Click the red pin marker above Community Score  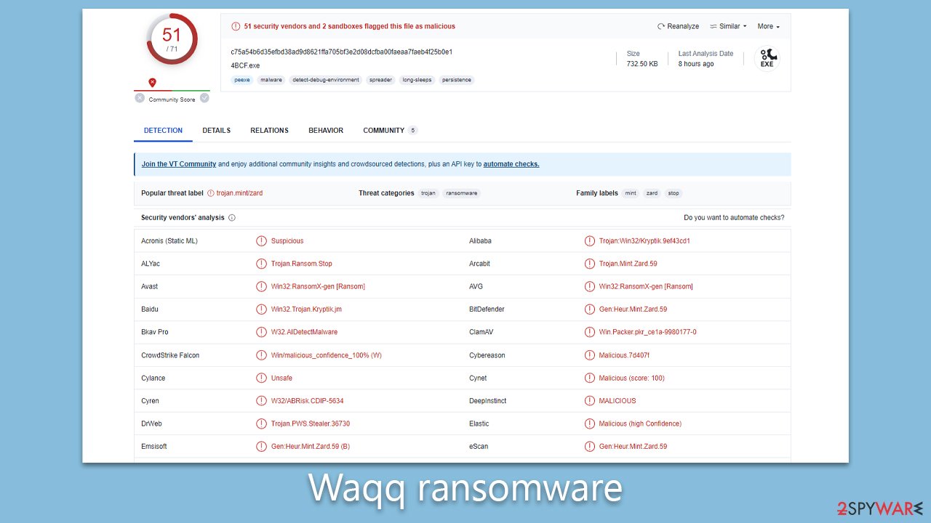pyautogui.click(x=152, y=82)
